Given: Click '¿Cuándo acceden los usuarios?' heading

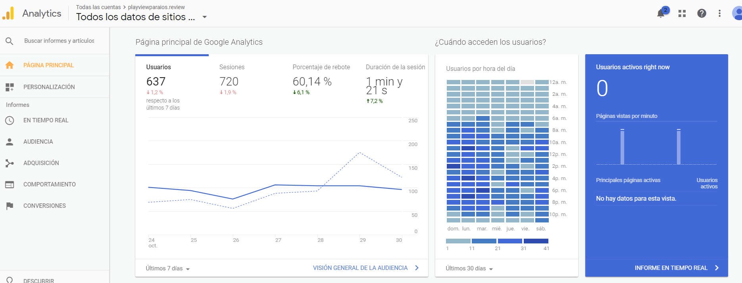Looking at the screenshot, I should 490,42.
